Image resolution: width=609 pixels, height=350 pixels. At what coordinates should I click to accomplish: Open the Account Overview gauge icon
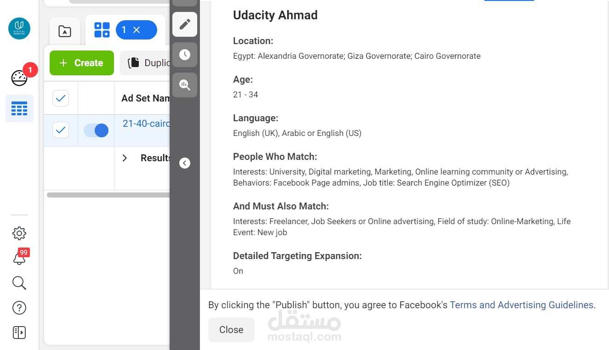pos(19,78)
